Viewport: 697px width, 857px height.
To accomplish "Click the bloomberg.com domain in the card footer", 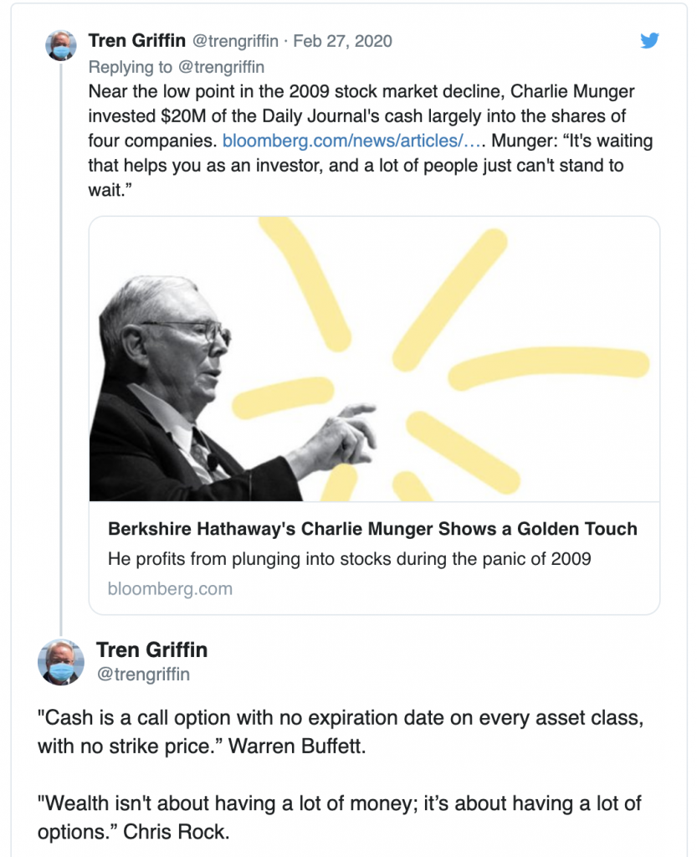I will (x=170, y=588).
